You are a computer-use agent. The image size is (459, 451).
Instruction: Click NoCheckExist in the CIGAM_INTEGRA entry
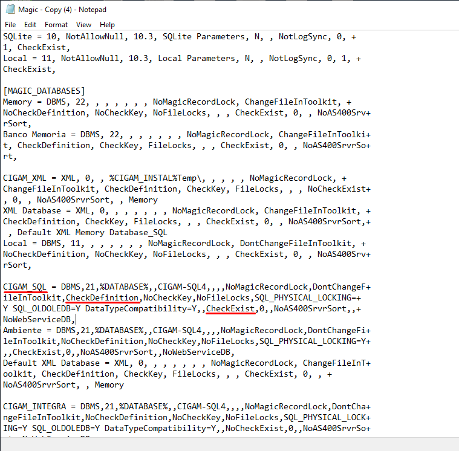tap(255, 428)
